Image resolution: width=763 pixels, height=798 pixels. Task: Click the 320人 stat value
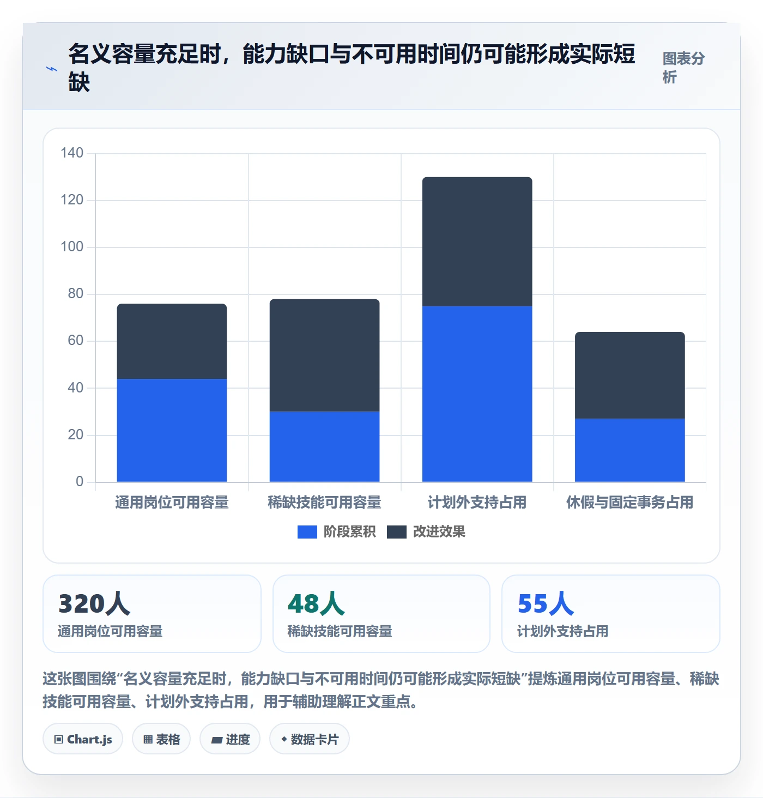[94, 604]
